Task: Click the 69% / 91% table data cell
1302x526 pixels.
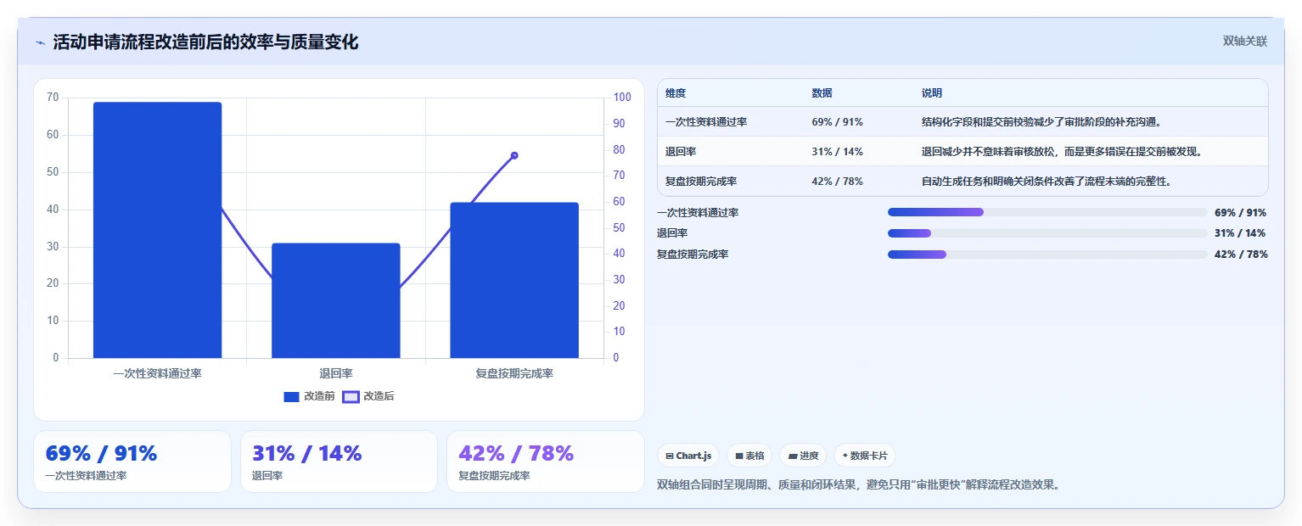Action: (x=838, y=122)
